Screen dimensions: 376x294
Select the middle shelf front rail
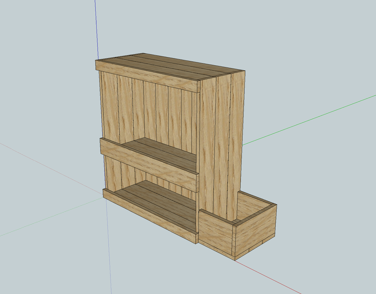149,165
